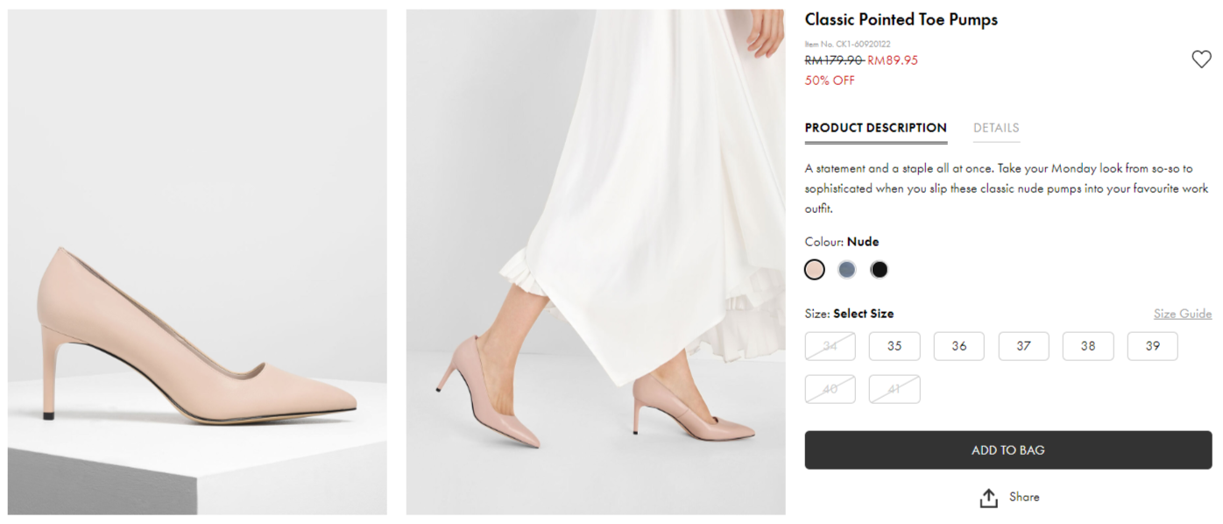
Task: Click the unavailable size 40 option
Action: [830, 389]
